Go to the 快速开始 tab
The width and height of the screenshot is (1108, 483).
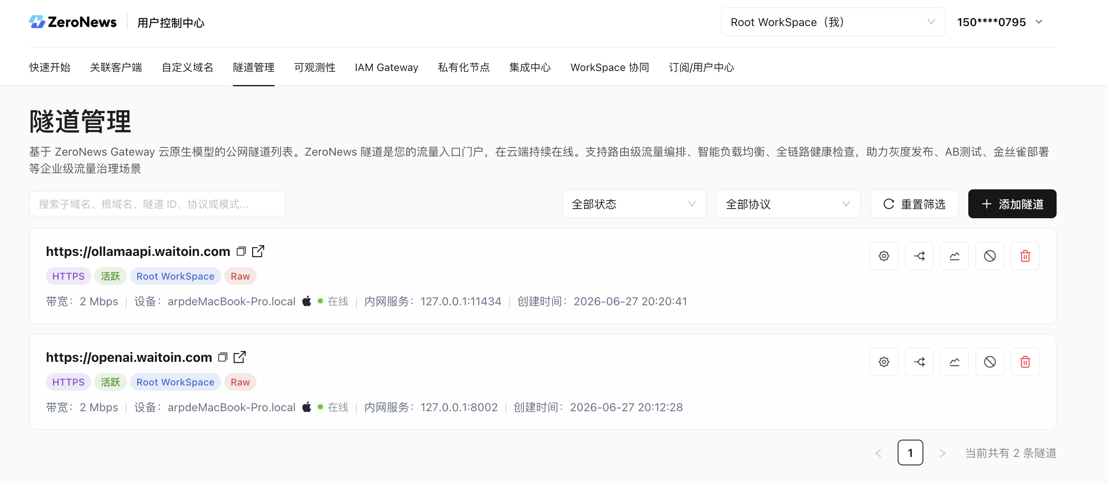point(49,67)
